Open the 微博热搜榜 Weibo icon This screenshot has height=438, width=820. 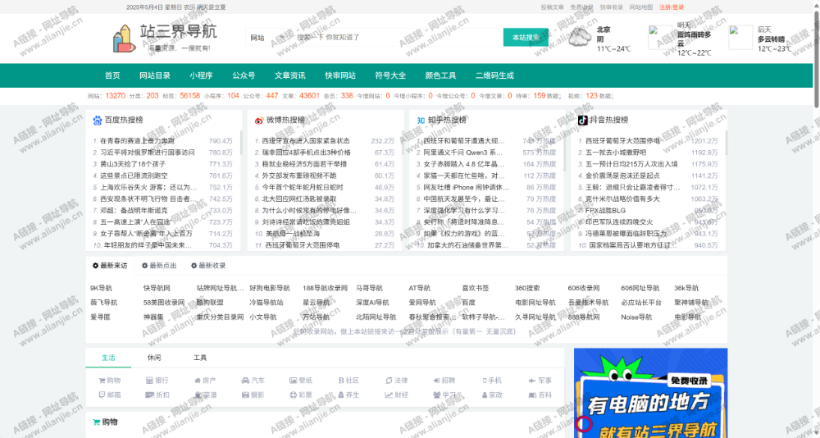click(259, 121)
